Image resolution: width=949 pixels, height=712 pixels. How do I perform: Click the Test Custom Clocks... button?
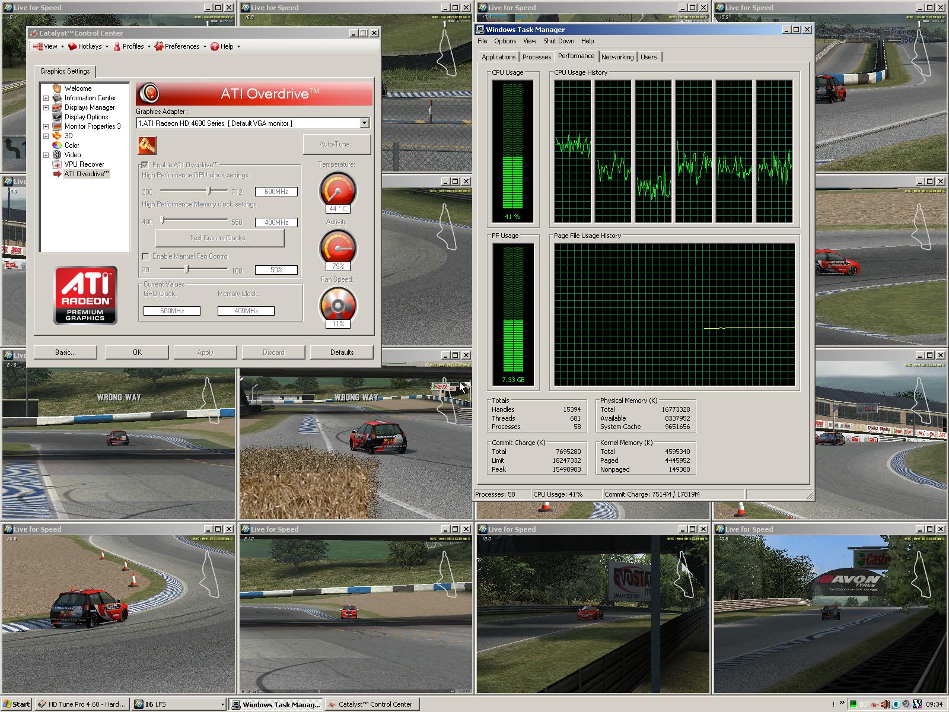pos(219,238)
